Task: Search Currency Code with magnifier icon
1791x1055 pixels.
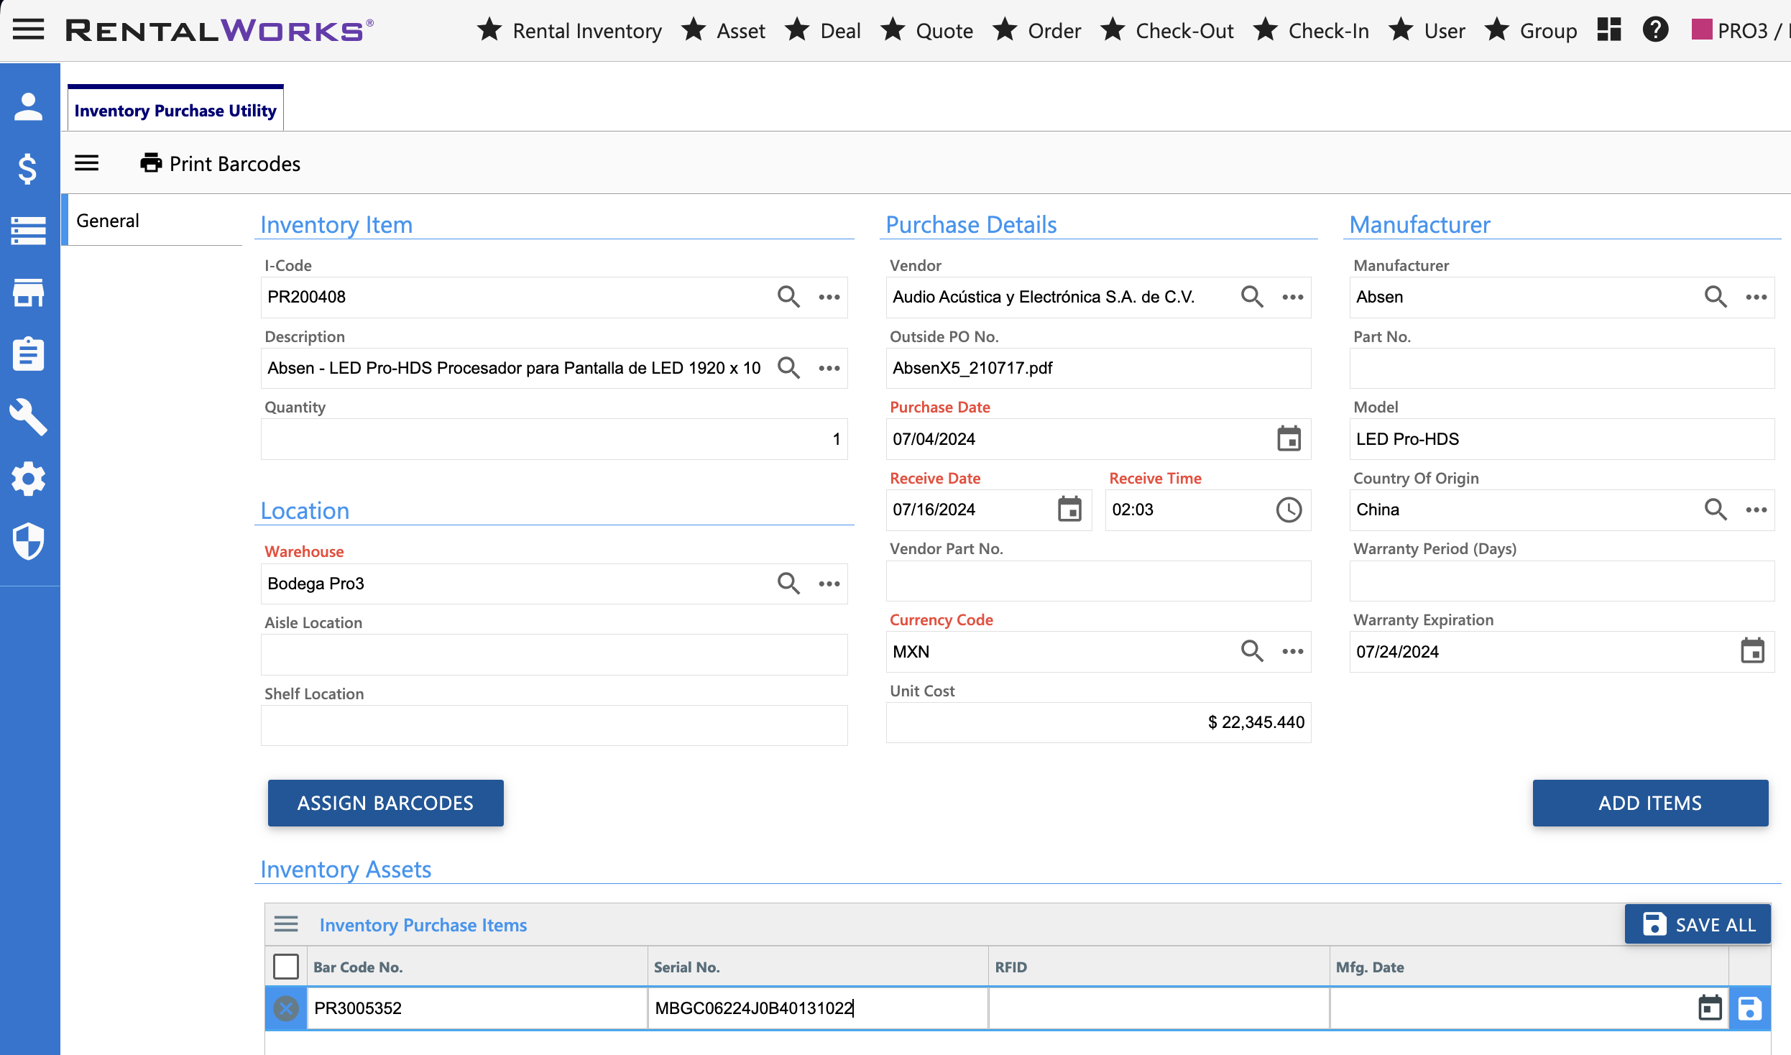Action: 1252,651
